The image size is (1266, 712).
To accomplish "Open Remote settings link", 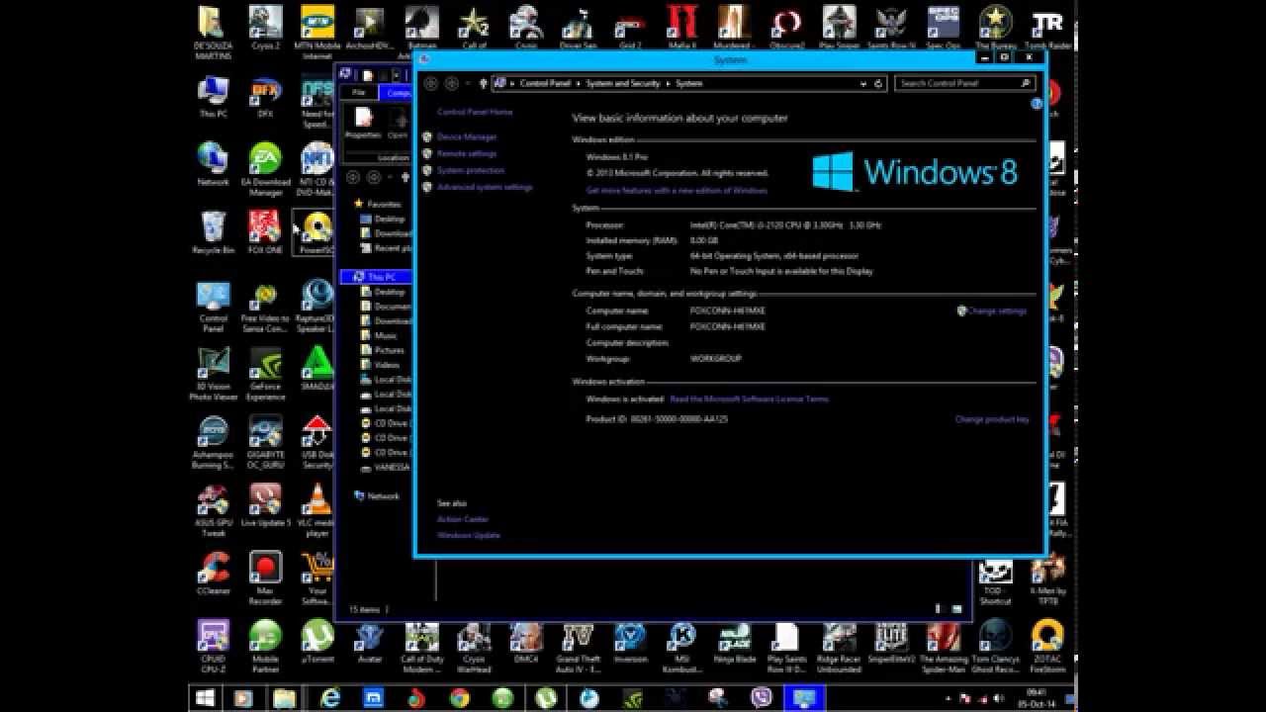I will [467, 153].
